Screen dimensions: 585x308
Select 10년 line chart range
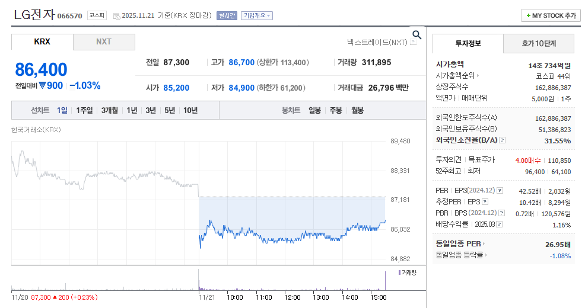click(190, 110)
